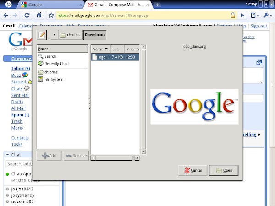Open a new tab with plus button
The image size is (275, 206).
click(x=157, y=5)
